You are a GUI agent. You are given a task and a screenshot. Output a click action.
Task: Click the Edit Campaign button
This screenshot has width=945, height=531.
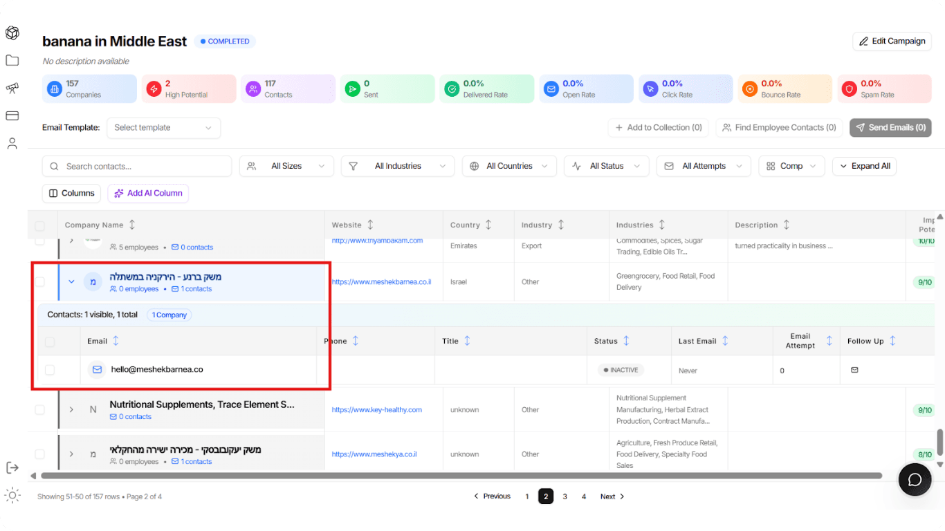click(892, 41)
